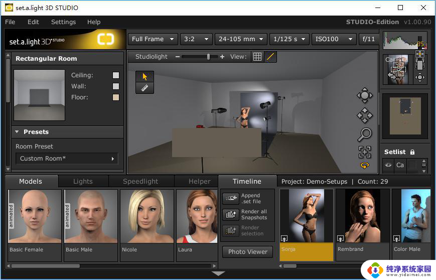
Task: Collapse bottom panel with the down triangle
Action: [218, 273]
